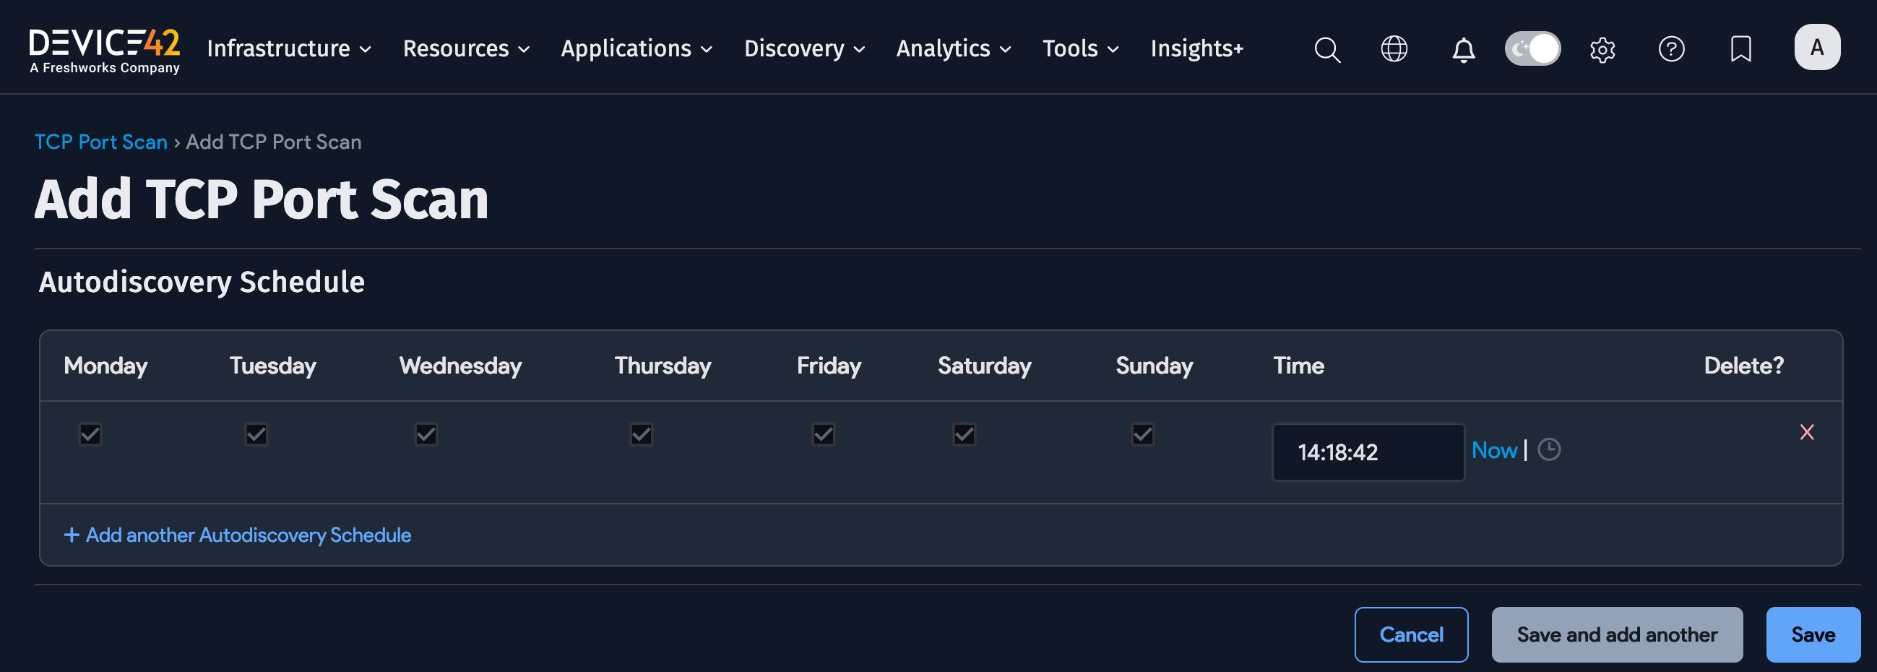
Task: Open the search magnifier icon
Action: pyautogui.click(x=1327, y=49)
